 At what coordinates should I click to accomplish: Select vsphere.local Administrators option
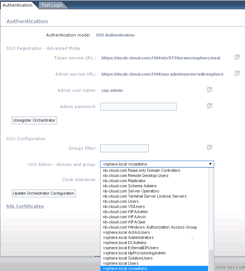pos(154,238)
